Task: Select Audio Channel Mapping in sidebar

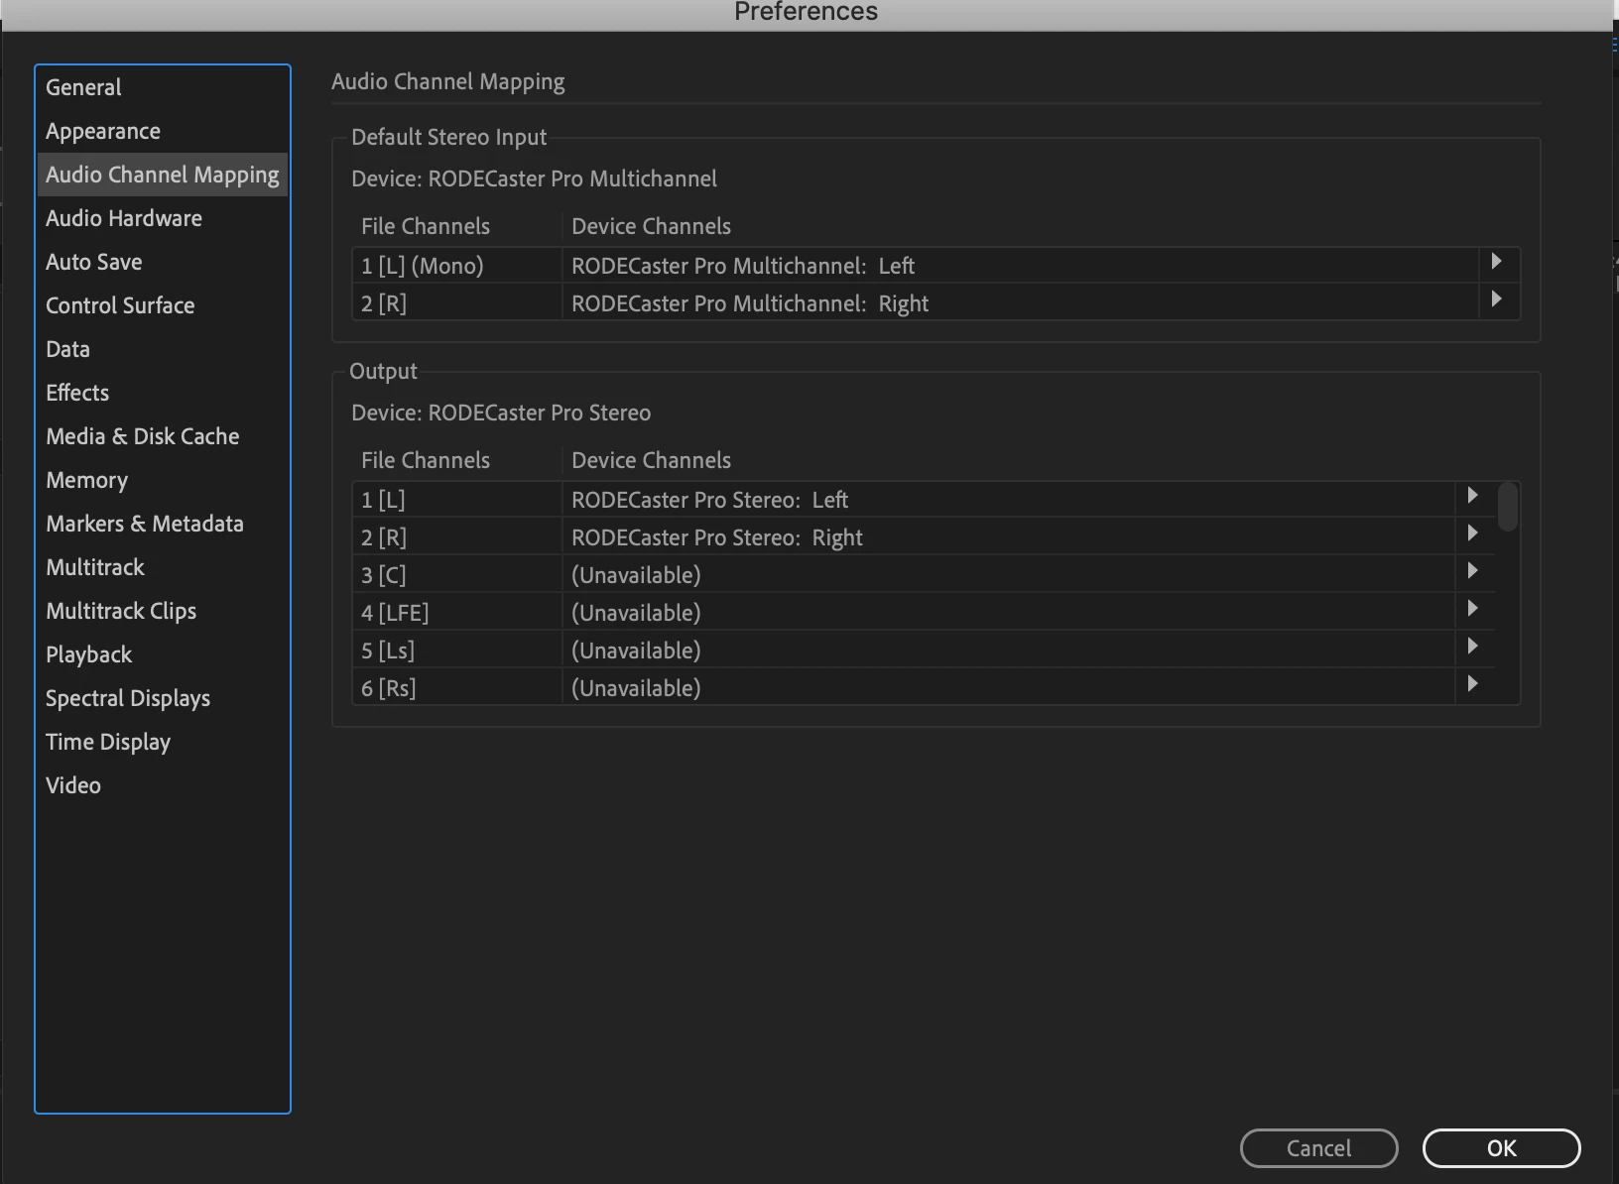Action: coord(163,175)
